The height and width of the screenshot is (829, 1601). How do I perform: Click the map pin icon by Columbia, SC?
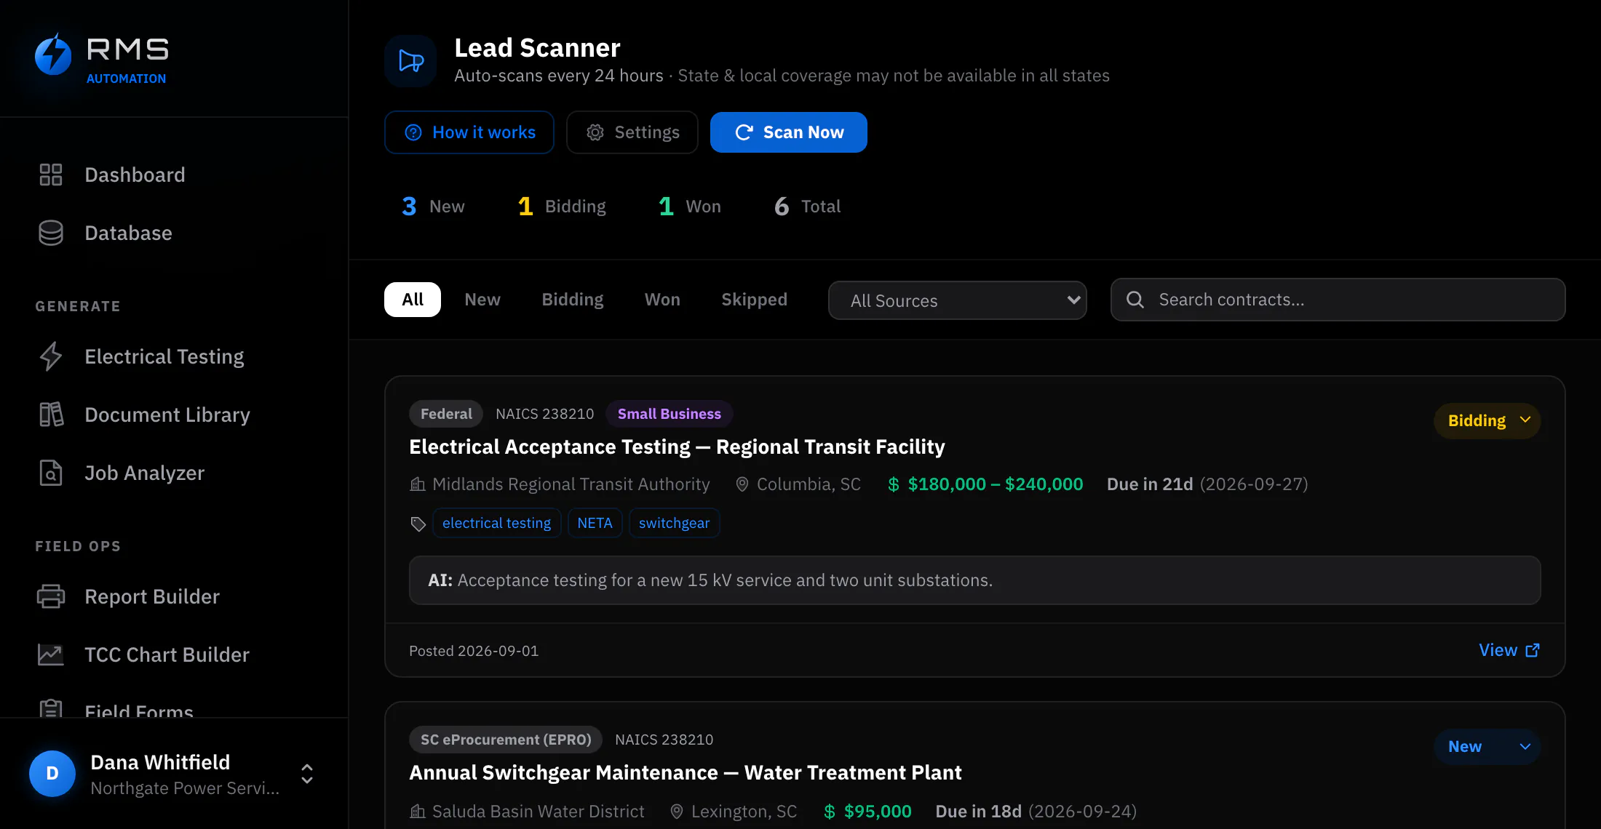pyautogui.click(x=742, y=484)
